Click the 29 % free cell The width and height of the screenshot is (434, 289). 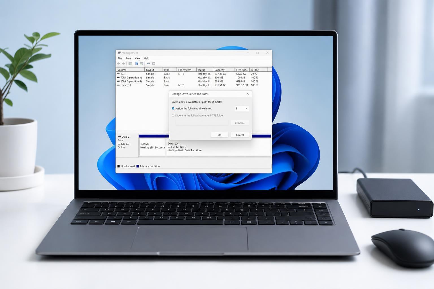tap(254, 74)
